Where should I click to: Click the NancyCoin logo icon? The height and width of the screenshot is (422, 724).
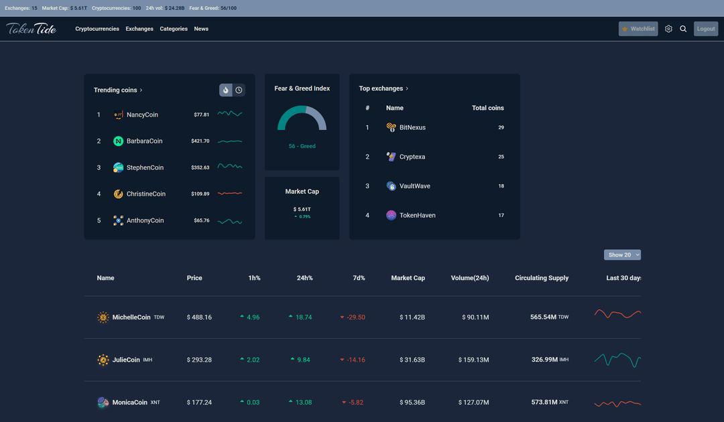click(x=118, y=115)
